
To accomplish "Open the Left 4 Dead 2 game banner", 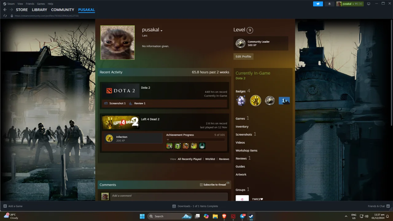I will (121, 122).
